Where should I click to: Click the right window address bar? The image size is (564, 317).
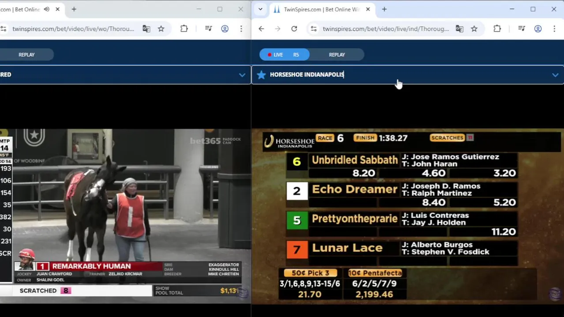385,29
